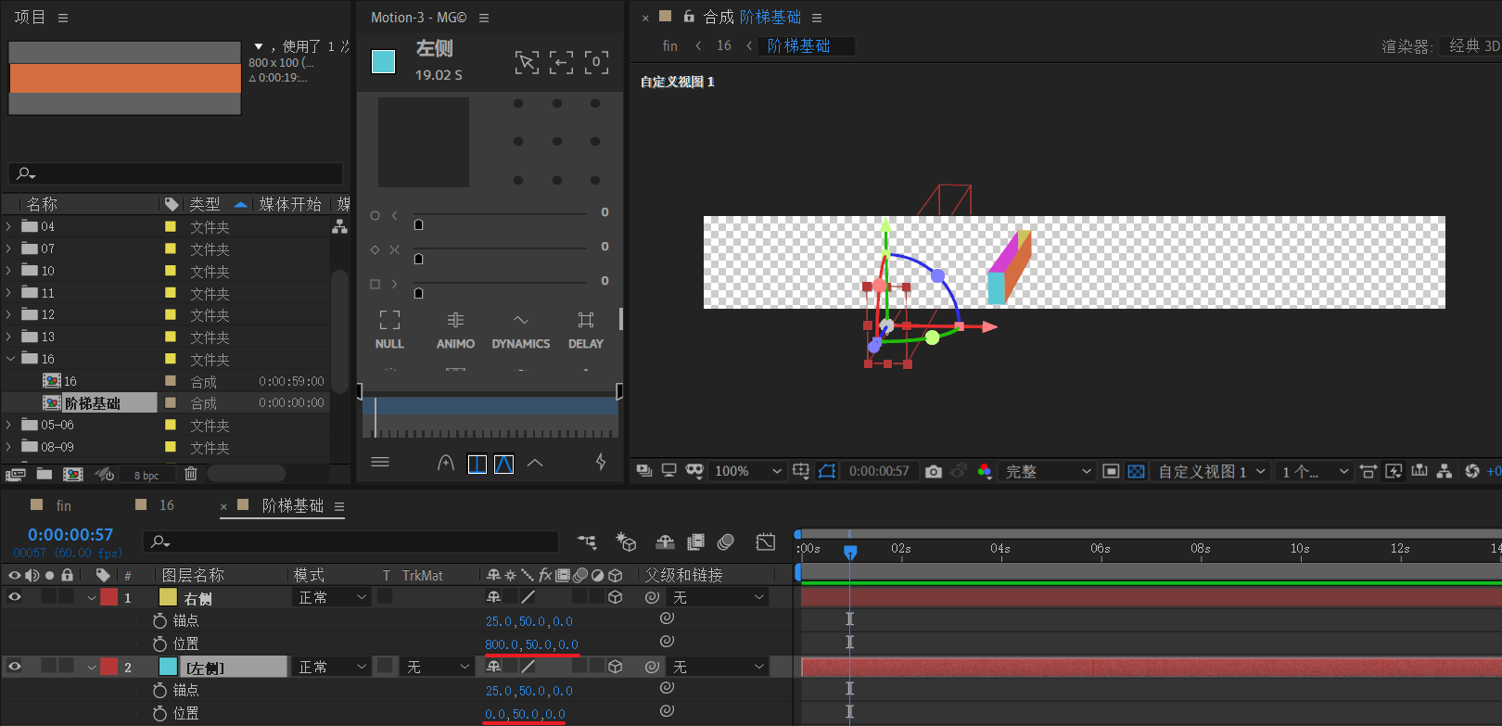Toggle the transparency grid icon in viewer
This screenshot has height=726, width=1502.
pyautogui.click(x=1136, y=471)
